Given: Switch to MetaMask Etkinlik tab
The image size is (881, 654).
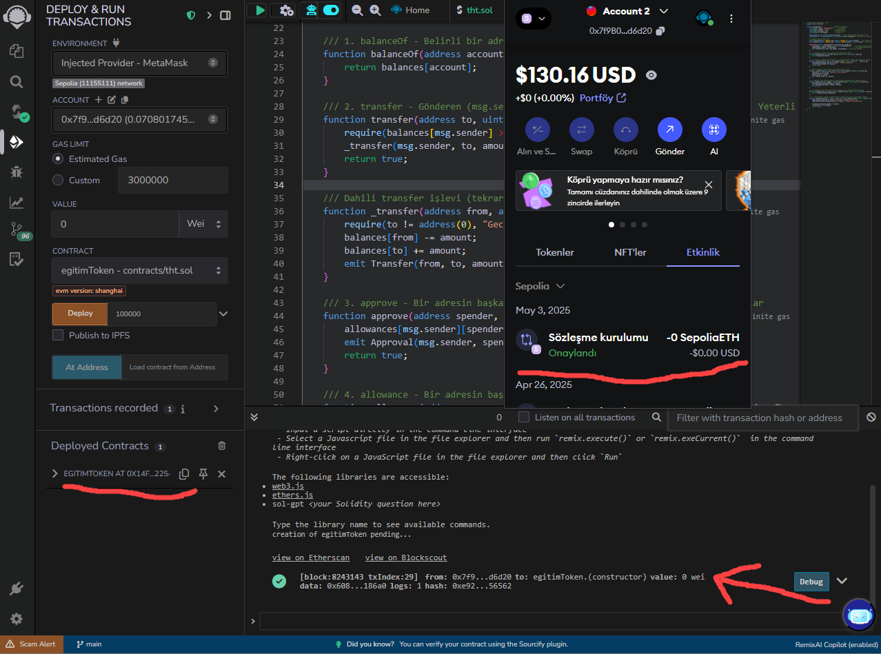Looking at the screenshot, I should pos(703,252).
